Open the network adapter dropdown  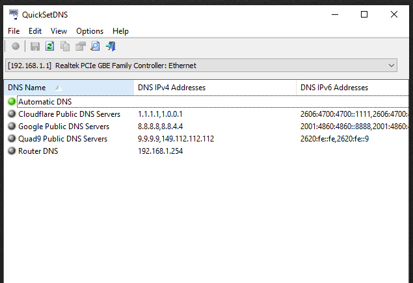click(391, 66)
